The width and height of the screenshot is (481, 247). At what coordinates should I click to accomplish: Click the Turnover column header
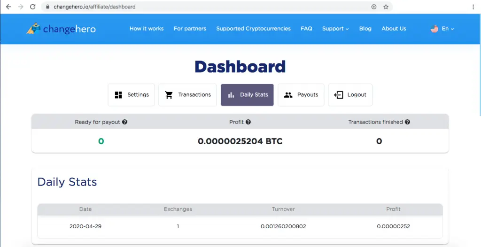pos(283,209)
